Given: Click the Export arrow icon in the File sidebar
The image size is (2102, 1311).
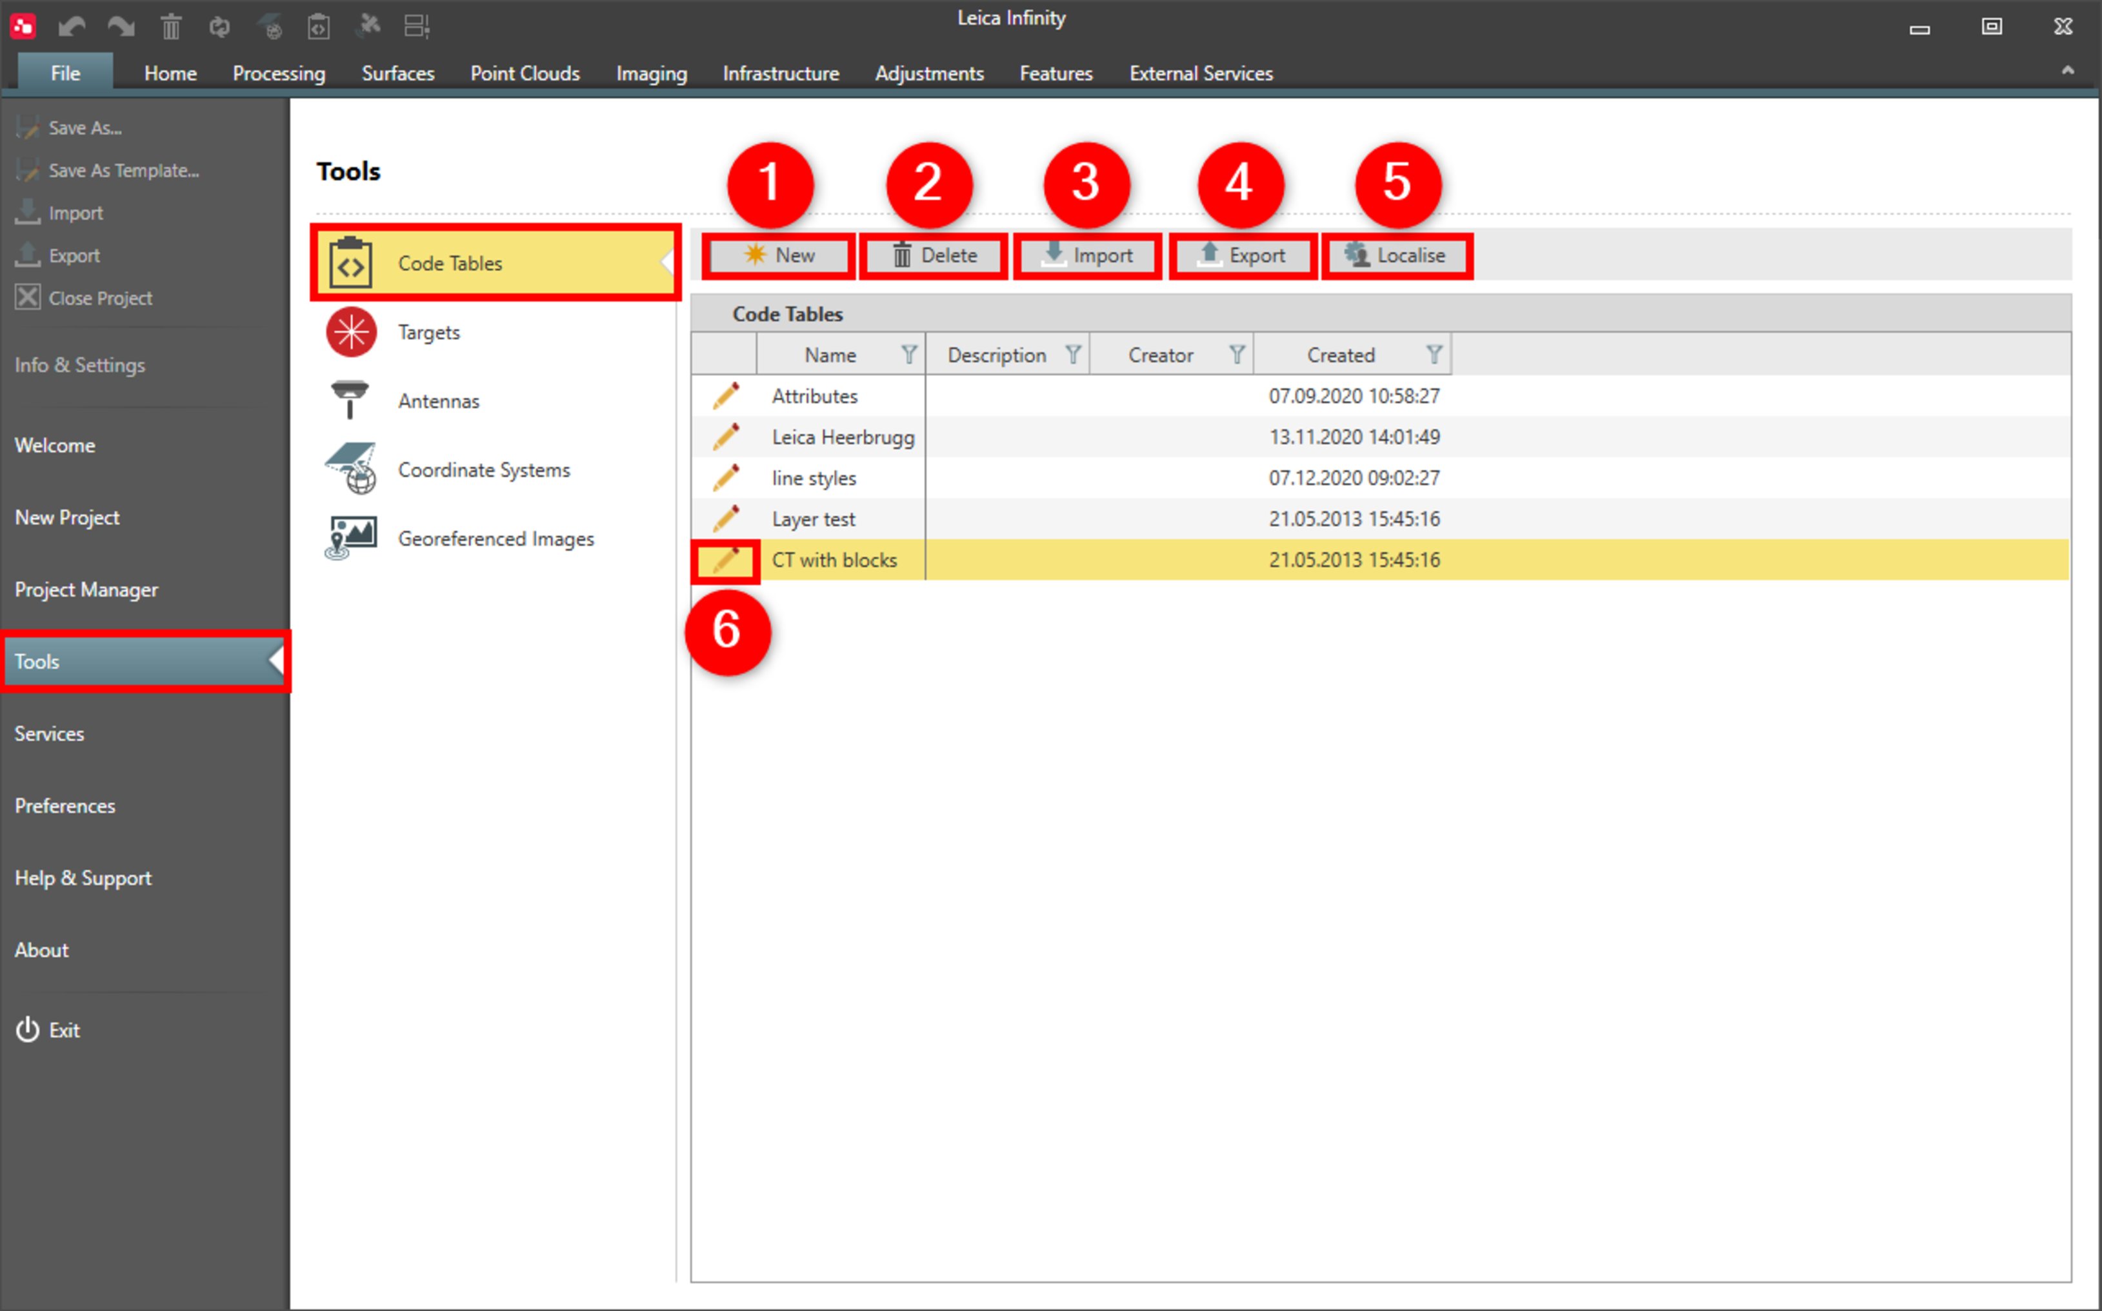Looking at the screenshot, I should click(x=28, y=255).
